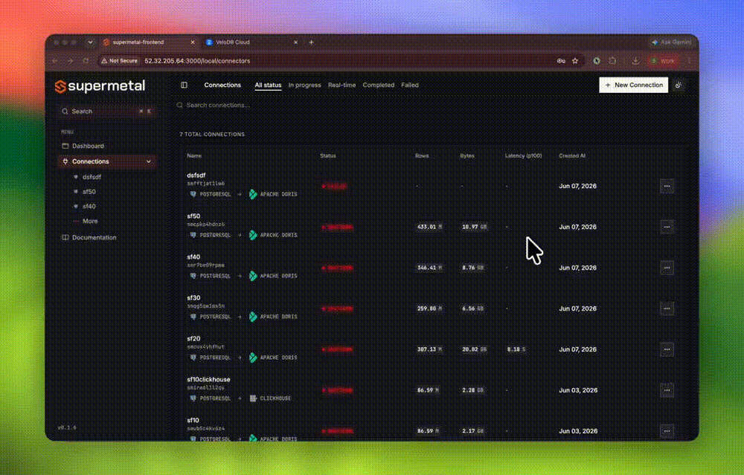Bookmark this page with the star icon
This screenshot has height=475, width=744.
575,61
